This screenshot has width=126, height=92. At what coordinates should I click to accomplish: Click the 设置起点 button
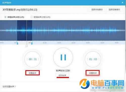[x=33, y=73]
